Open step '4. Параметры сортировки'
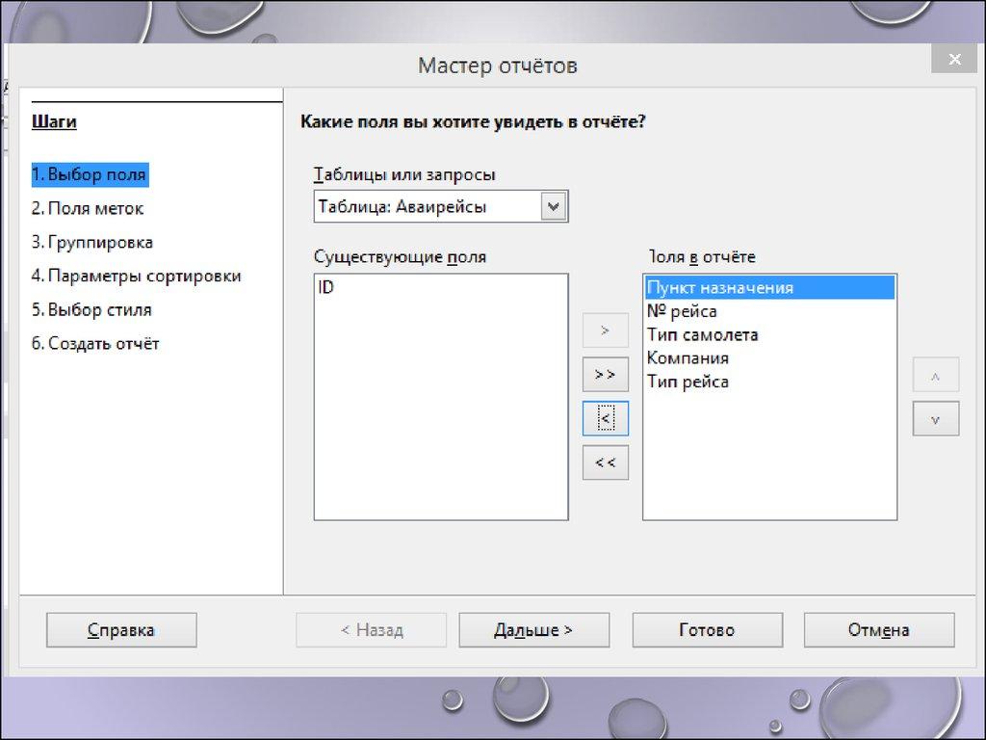 pos(136,276)
